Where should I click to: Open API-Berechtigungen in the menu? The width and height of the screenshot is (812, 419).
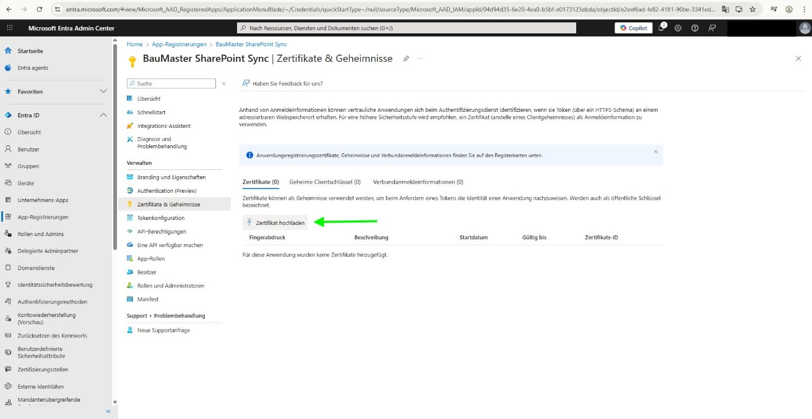pyautogui.click(x=161, y=231)
